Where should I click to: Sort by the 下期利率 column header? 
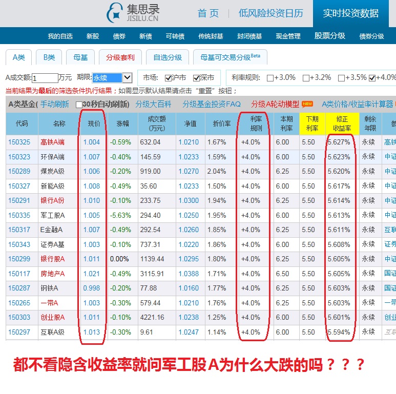pyautogui.click(x=312, y=123)
